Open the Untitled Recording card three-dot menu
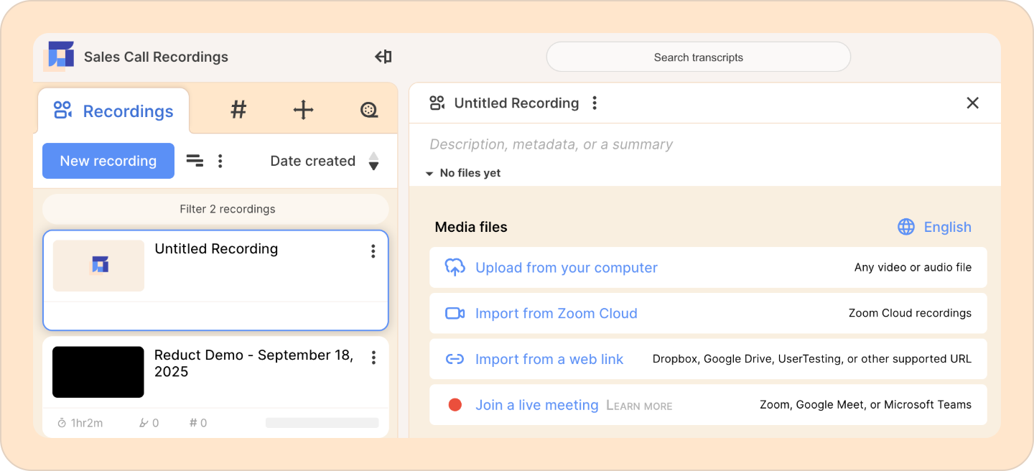 click(373, 251)
